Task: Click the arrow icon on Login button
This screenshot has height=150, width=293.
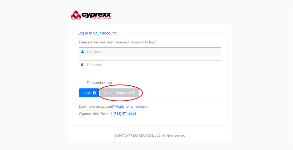Action: [94, 93]
